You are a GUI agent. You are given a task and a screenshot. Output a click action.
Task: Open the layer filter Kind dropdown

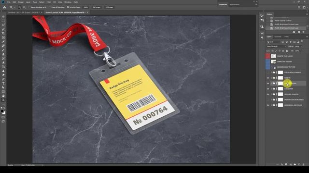(273, 42)
